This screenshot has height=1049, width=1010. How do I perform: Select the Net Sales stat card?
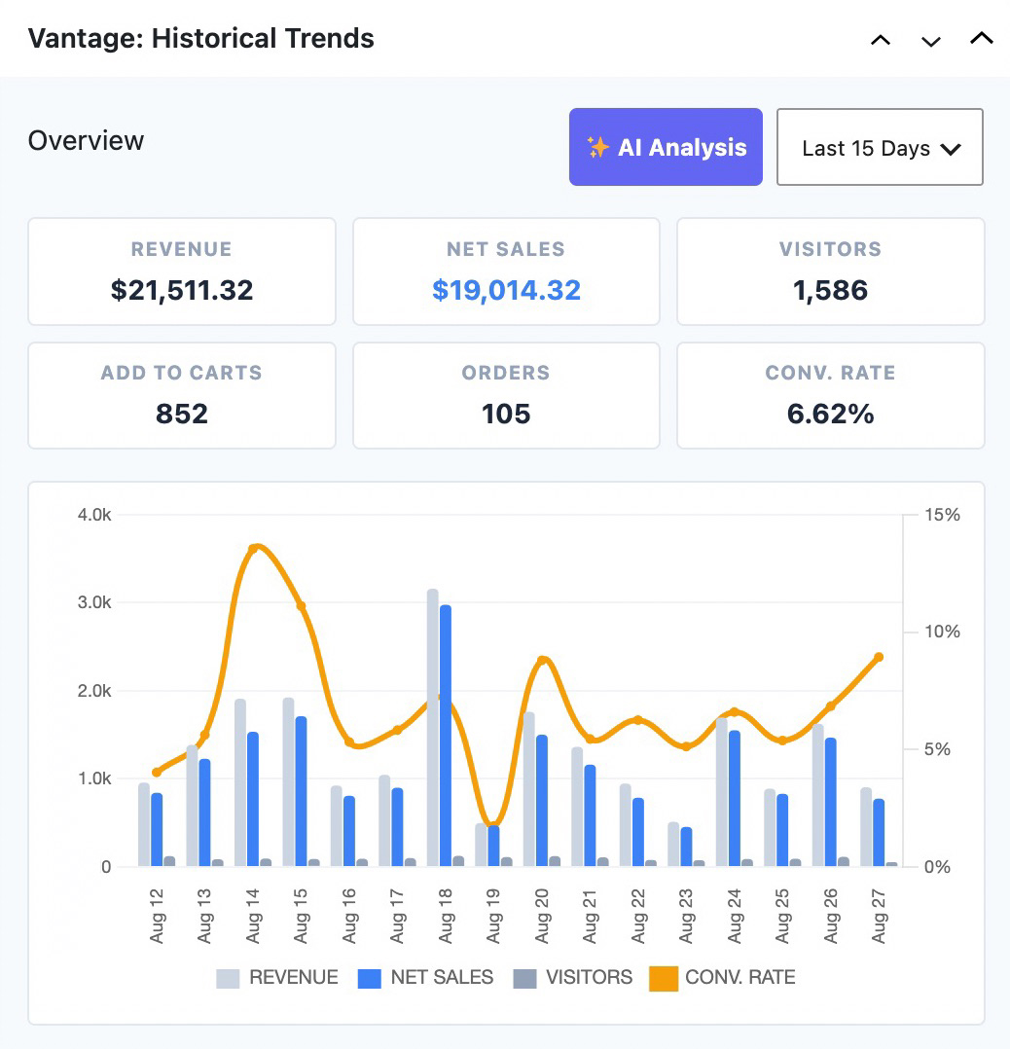click(506, 271)
